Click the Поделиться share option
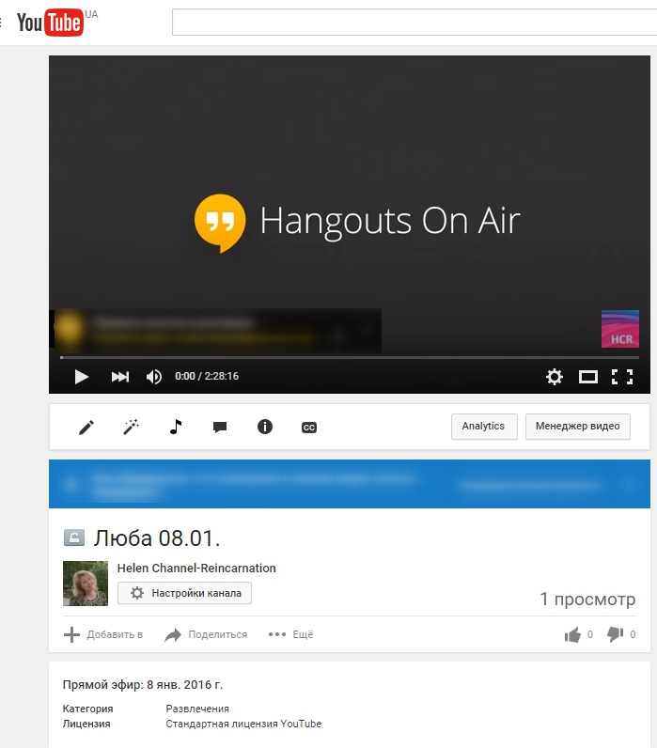The width and height of the screenshot is (657, 748). pyautogui.click(x=206, y=635)
